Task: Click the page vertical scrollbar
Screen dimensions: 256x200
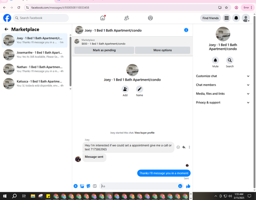Action: [254, 103]
